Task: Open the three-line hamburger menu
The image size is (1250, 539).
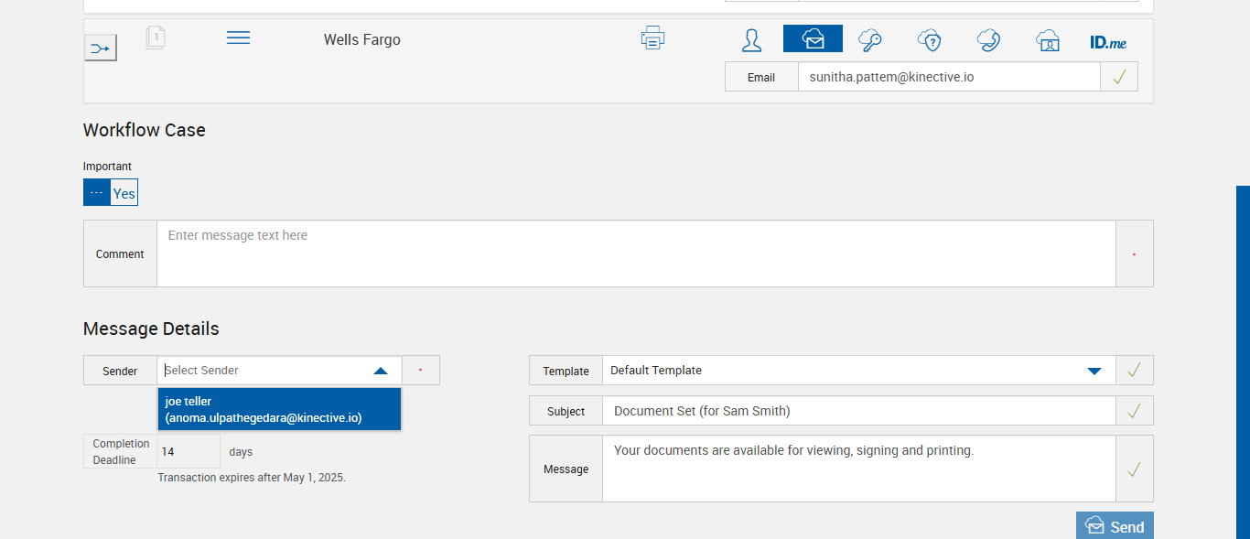Action: [x=238, y=38]
